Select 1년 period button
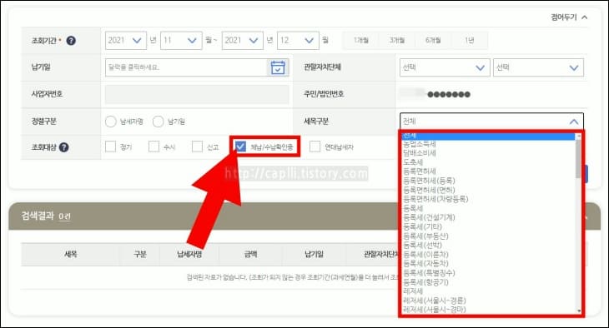Screen dimensions: 609x328 click(x=469, y=40)
